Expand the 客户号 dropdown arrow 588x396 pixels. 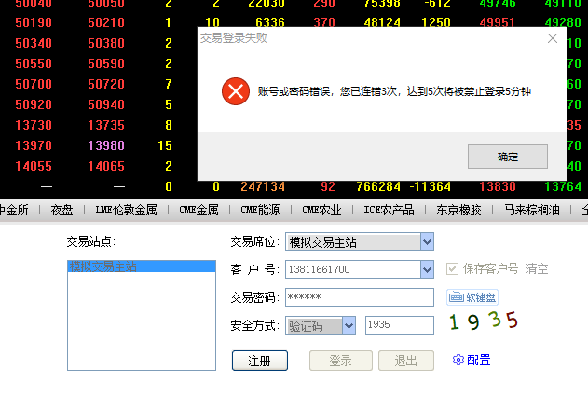(x=427, y=269)
